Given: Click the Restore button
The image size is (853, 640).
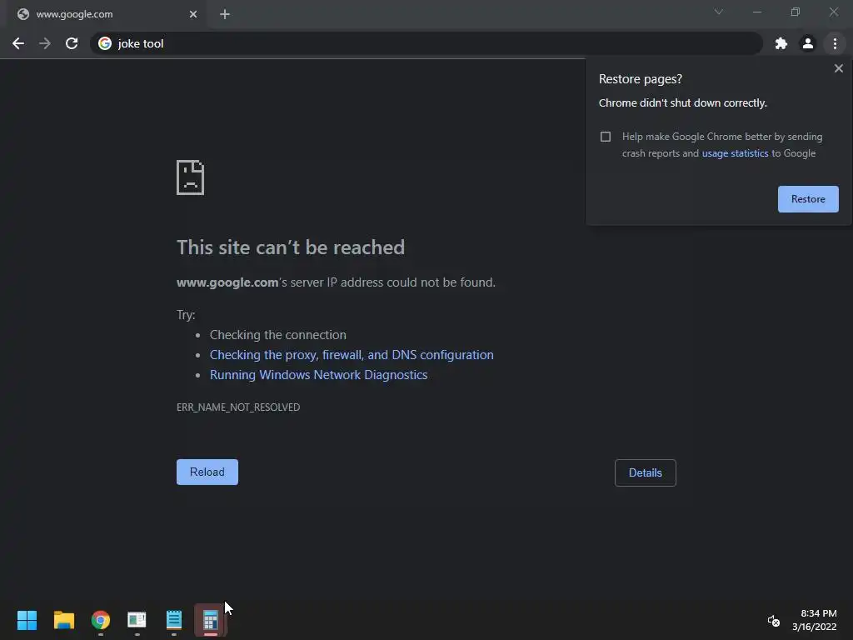Looking at the screenshot, I should point(808,199).
